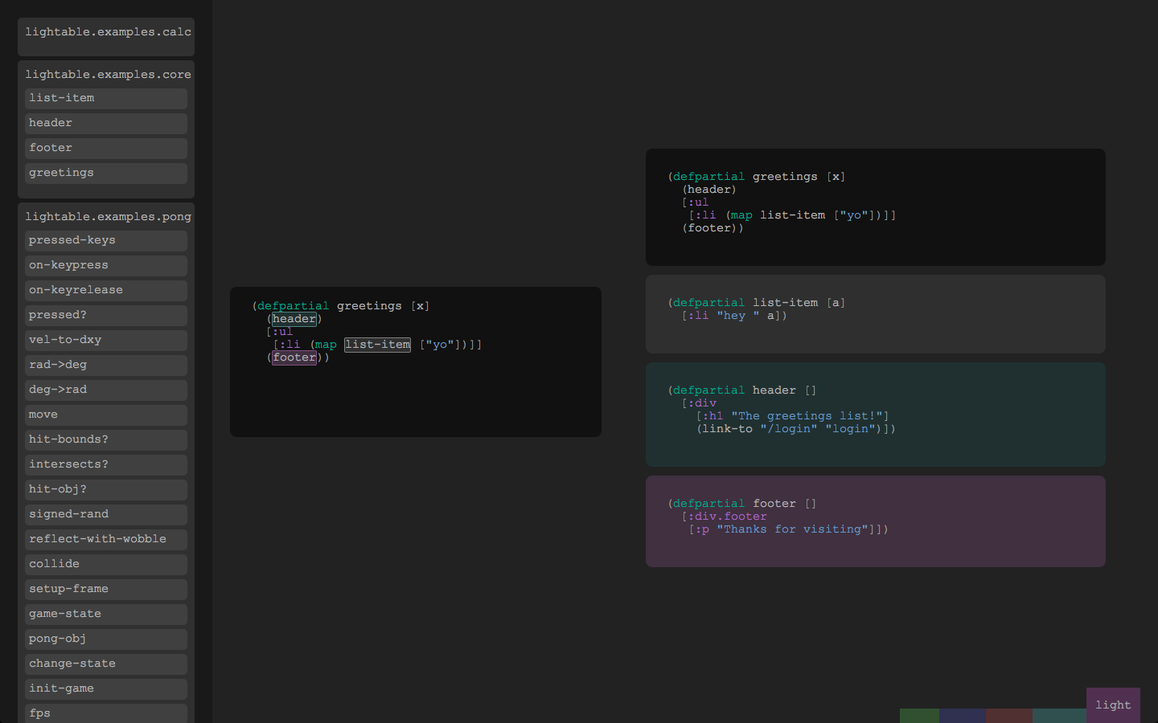The width and height of the screenshot is (1158, 723).
Task: Select the teal bottom tab
Action: point(1058,716)
